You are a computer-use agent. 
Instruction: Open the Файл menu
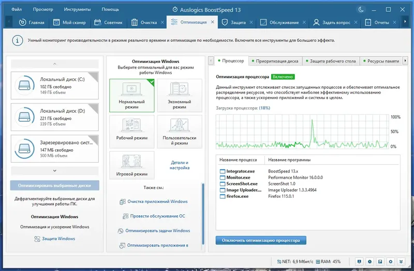coord(17,9)
